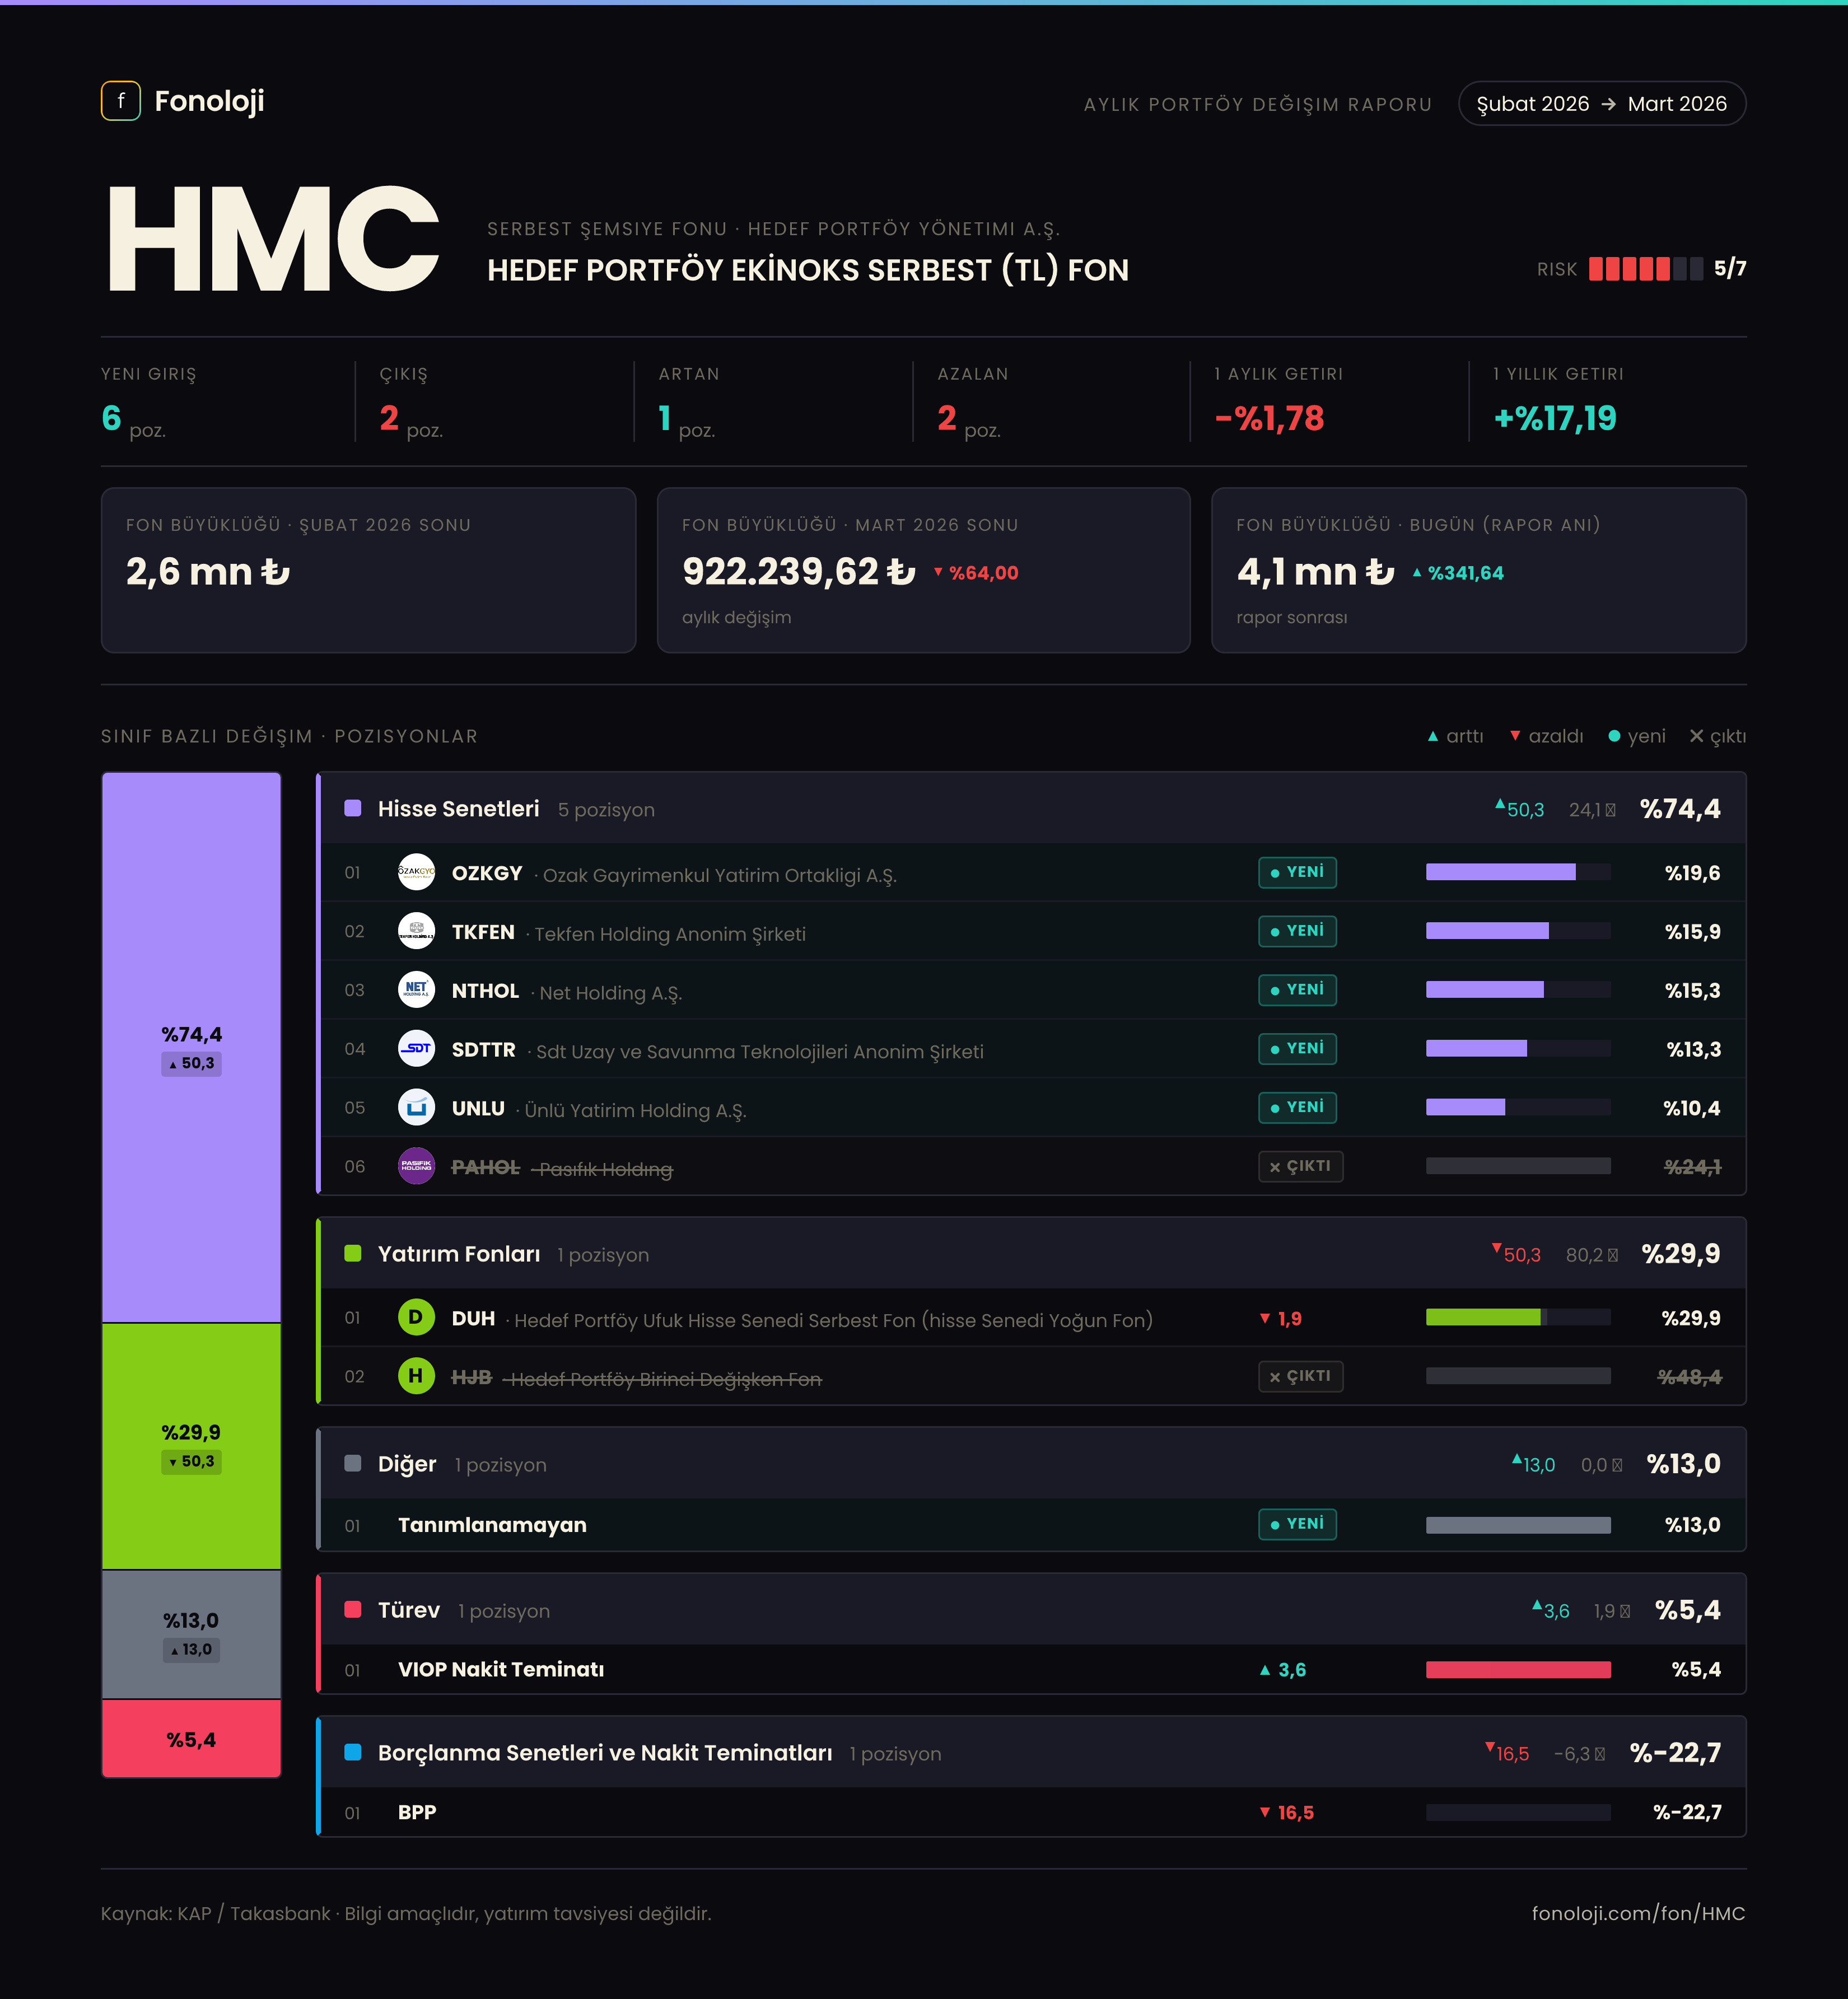The height and width of the screenshot is (1999, 1848).
Task: Click the TKFEN ticker name
Action: point(483,932)
